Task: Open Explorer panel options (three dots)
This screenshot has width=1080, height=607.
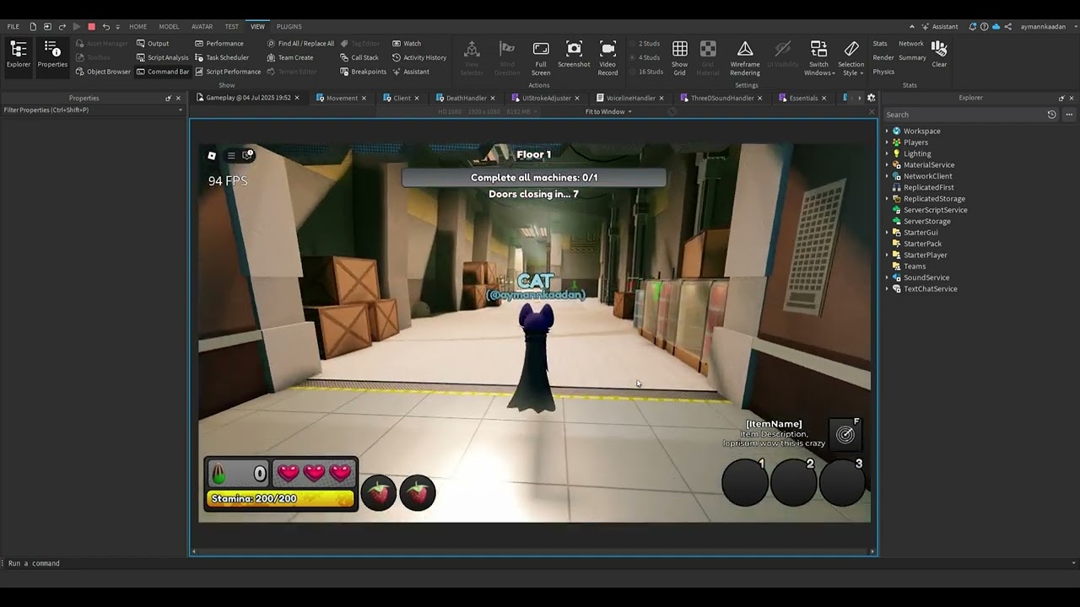Action: [1070, 115]
